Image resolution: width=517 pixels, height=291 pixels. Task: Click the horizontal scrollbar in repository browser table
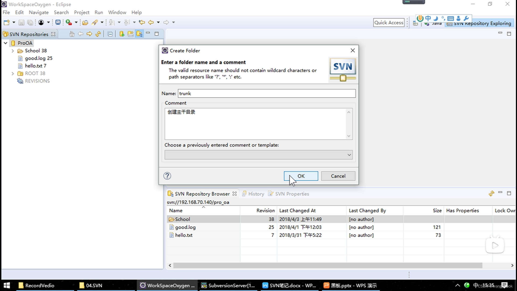click(327, 265)
